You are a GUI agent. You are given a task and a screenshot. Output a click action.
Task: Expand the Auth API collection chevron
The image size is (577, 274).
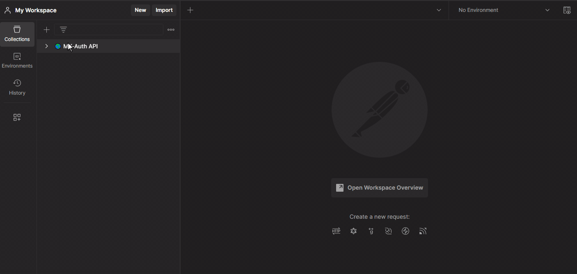(46, 46)
